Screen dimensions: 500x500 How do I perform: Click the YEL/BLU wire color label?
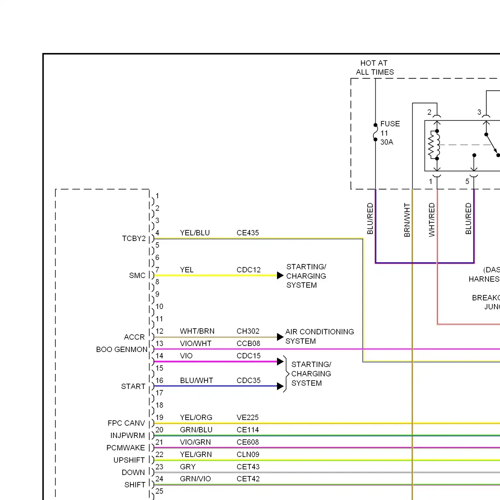point(195,233)
